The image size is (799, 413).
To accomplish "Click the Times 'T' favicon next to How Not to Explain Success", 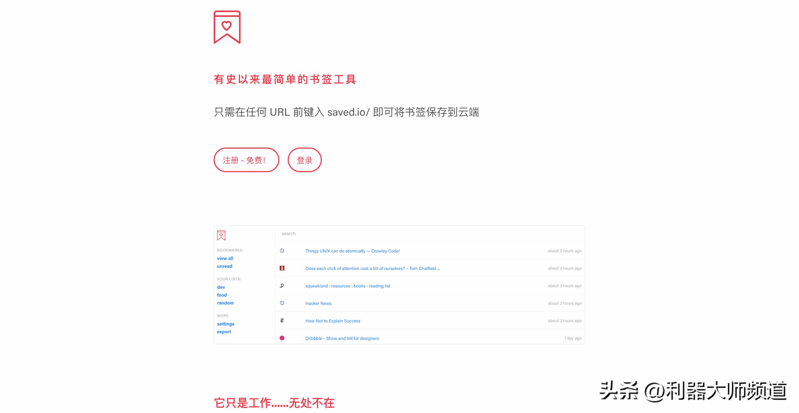I will (282, 321).
